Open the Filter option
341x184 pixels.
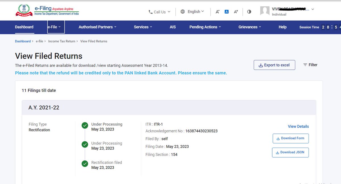coord(310,65)
